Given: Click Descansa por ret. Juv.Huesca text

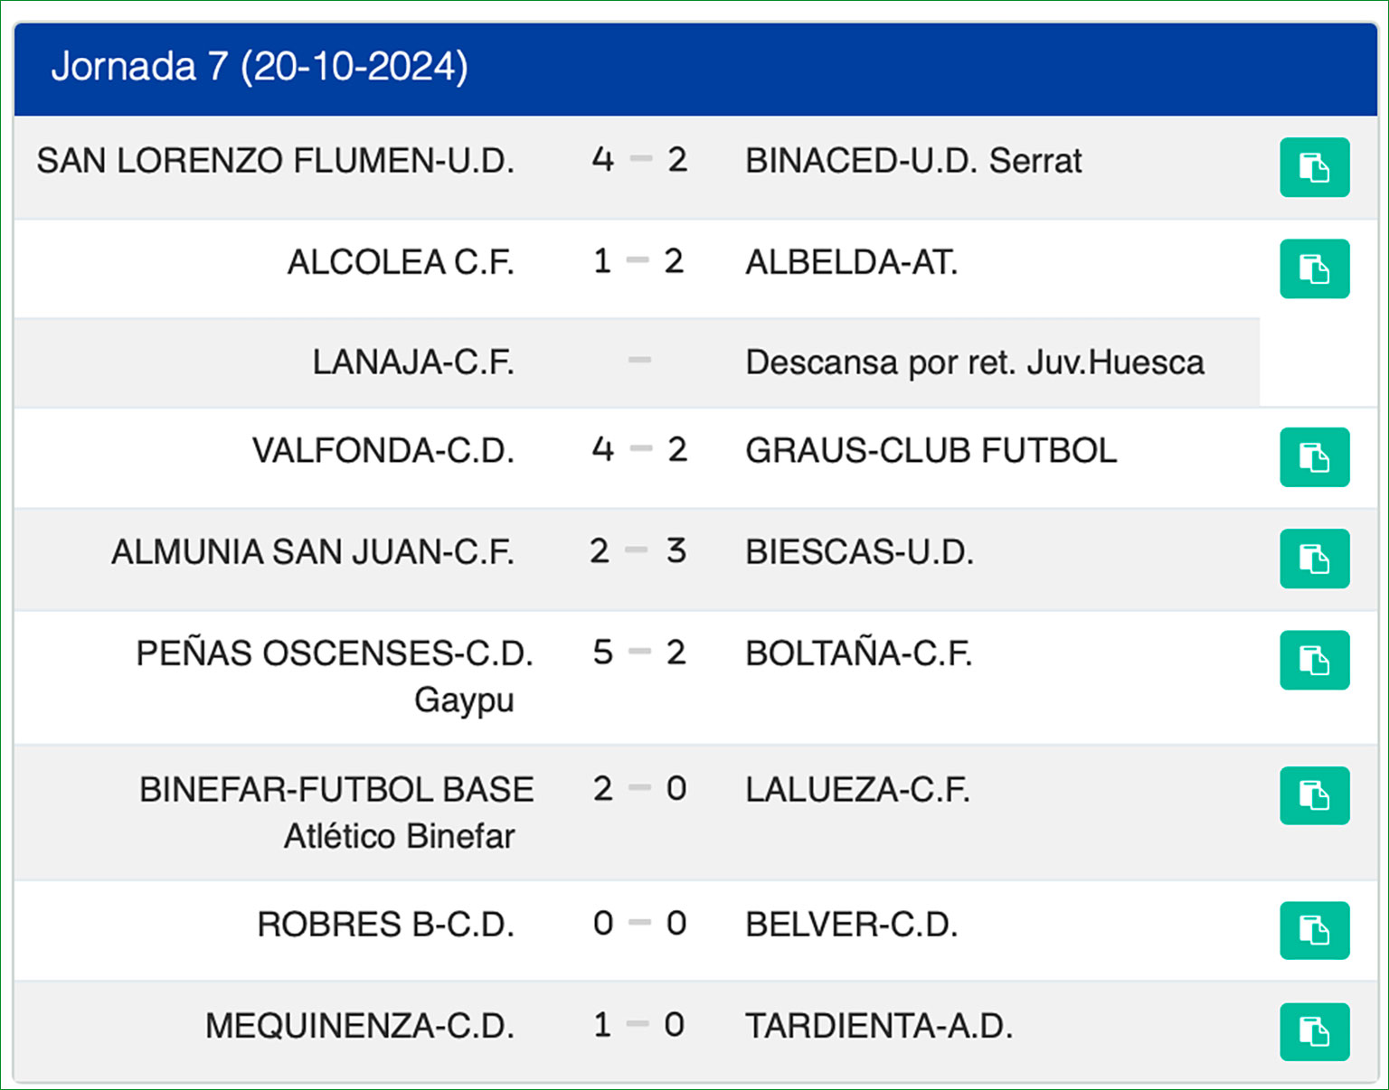Looking at the screenshot, I should [x=974, y=362].
